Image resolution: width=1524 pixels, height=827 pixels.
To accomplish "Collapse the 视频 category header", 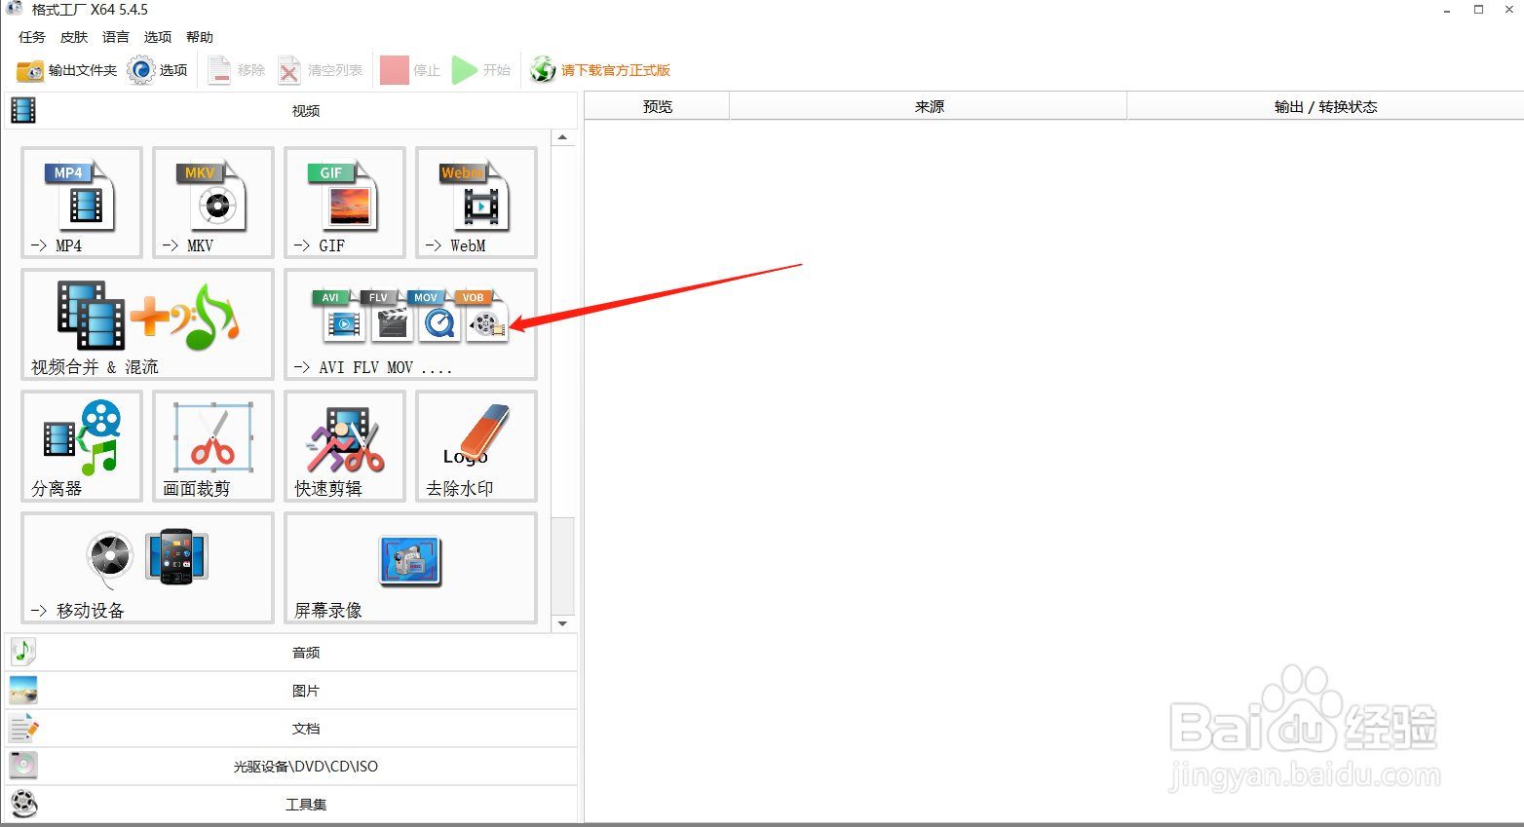I will pos(291,111).
